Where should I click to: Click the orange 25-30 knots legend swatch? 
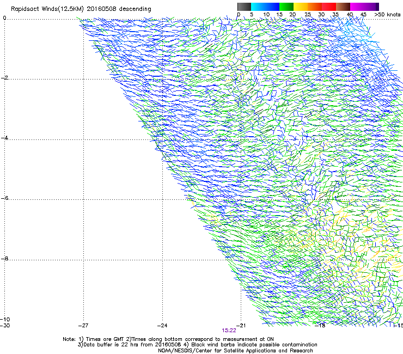(315, 7)
